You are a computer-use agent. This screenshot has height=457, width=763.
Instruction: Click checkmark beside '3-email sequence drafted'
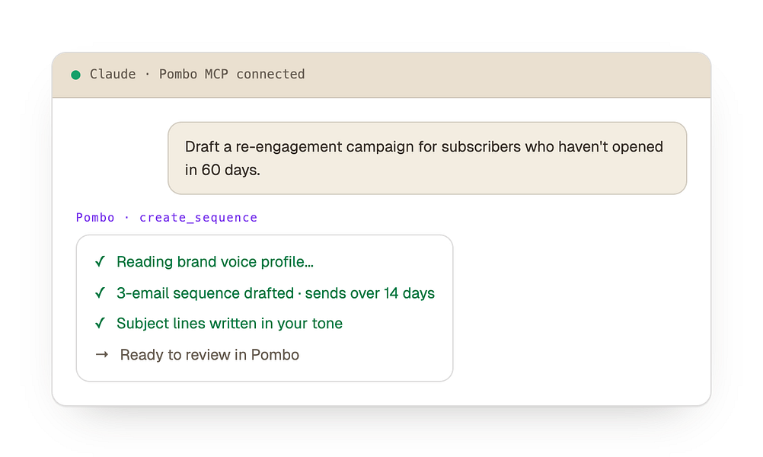[101, 293]
